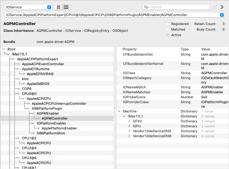The image size is (229, 169).
Task: Switch to the list (outline) view
Action: click(x=58, y=7)
